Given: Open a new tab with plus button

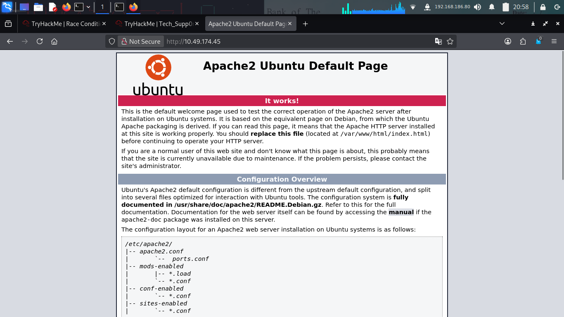Looking at the screenshot, I should tap(306, 24).
